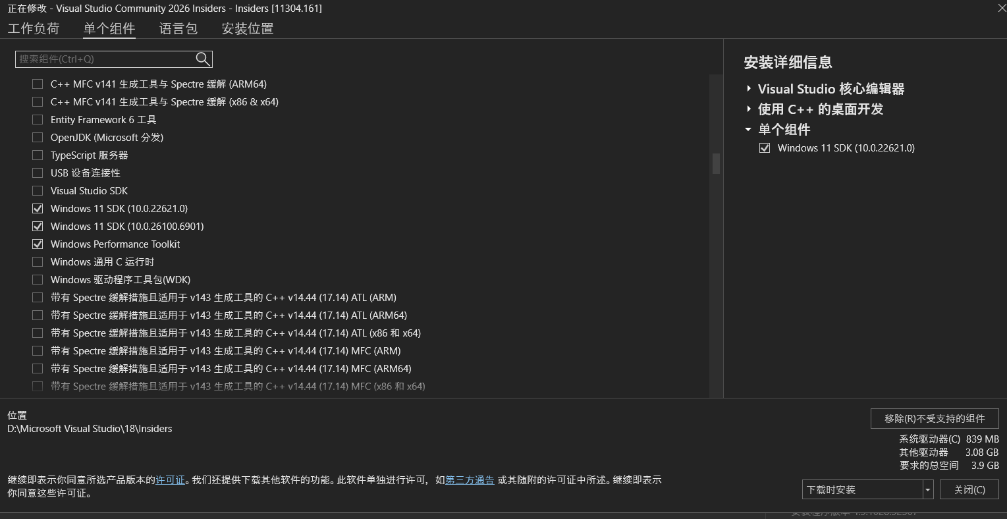
Task: Collapse the 单个组件 details section
Action: [749, 129]
